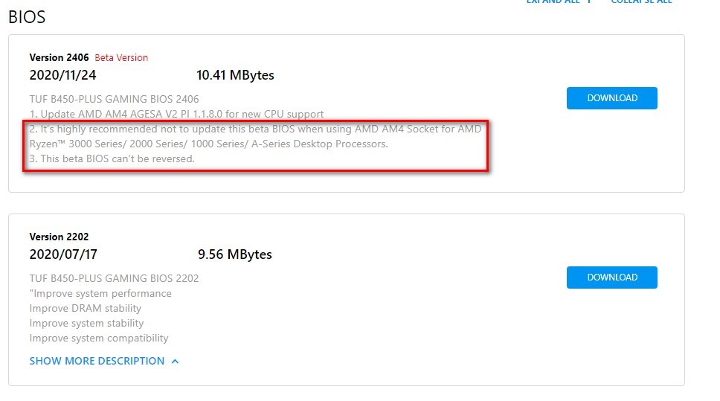
Task: Click the 'Improve system stability' line
Action: coord(87,324)
